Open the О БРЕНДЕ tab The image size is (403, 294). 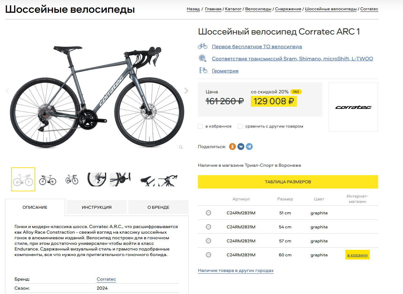tap(158, 207)
